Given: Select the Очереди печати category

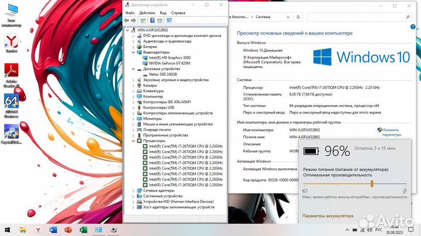Looking at the screenshot, I should [x=157, y=130].
